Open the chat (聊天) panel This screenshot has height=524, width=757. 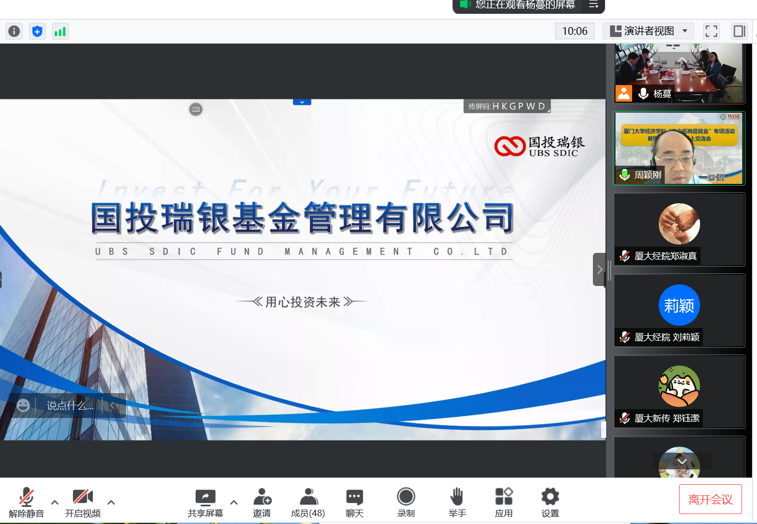[354, 502]
